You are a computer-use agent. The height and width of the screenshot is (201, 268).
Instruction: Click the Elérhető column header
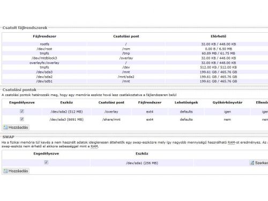218,36
